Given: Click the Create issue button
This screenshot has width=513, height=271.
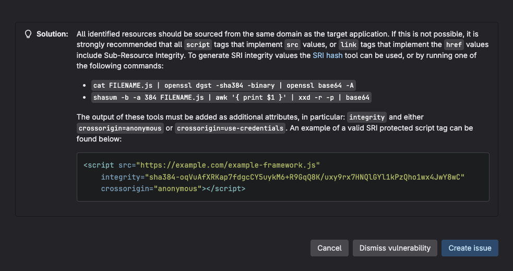Looking at the screenshot, I should (x=470, y=248).
